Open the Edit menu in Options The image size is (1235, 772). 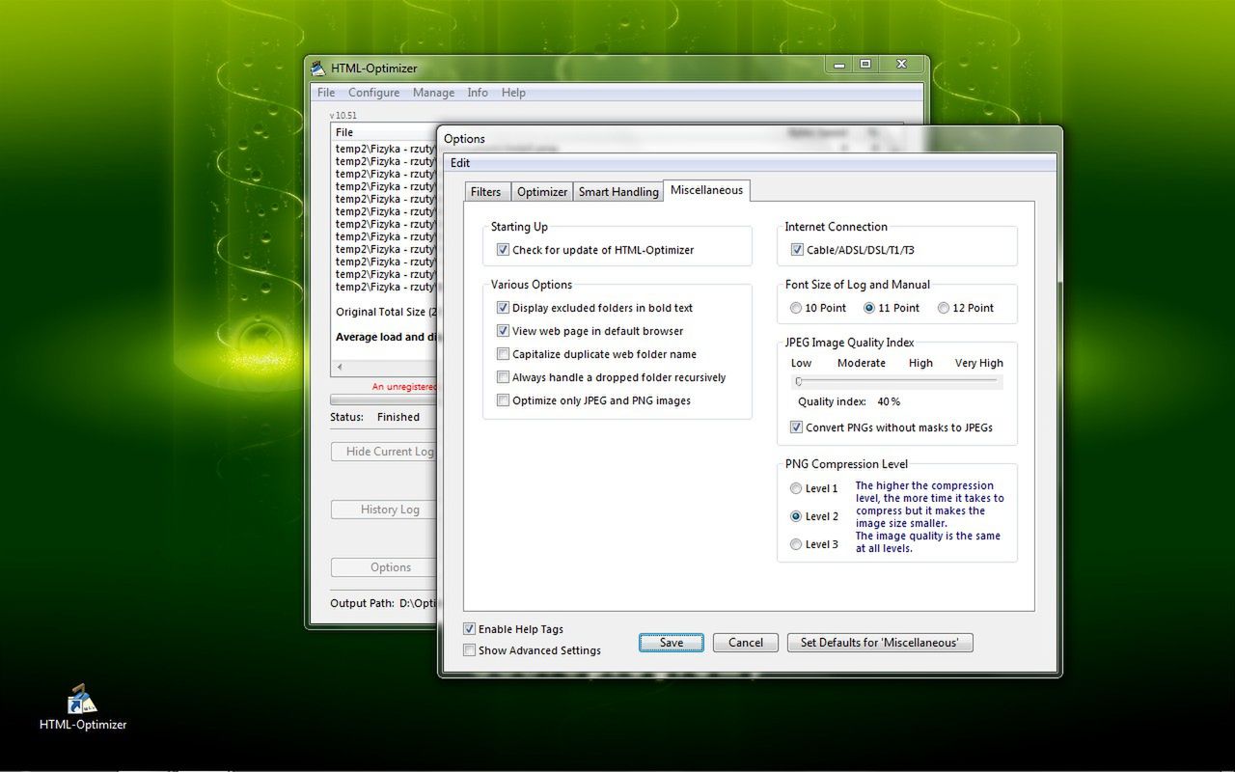tap(460, 163)
